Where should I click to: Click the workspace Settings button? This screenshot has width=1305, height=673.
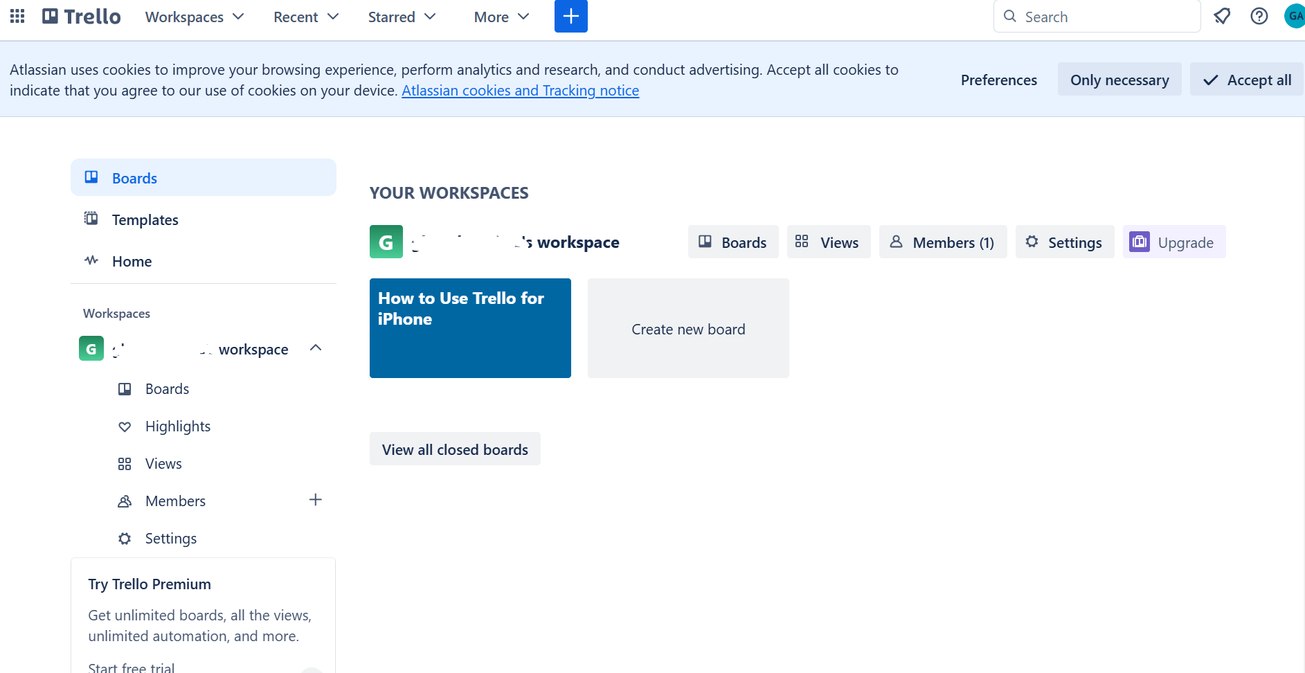pyautogui.click(x=1065, y=242)
